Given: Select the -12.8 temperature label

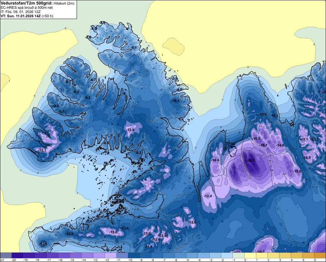Looking at the screenshot, I should (130, 130).
